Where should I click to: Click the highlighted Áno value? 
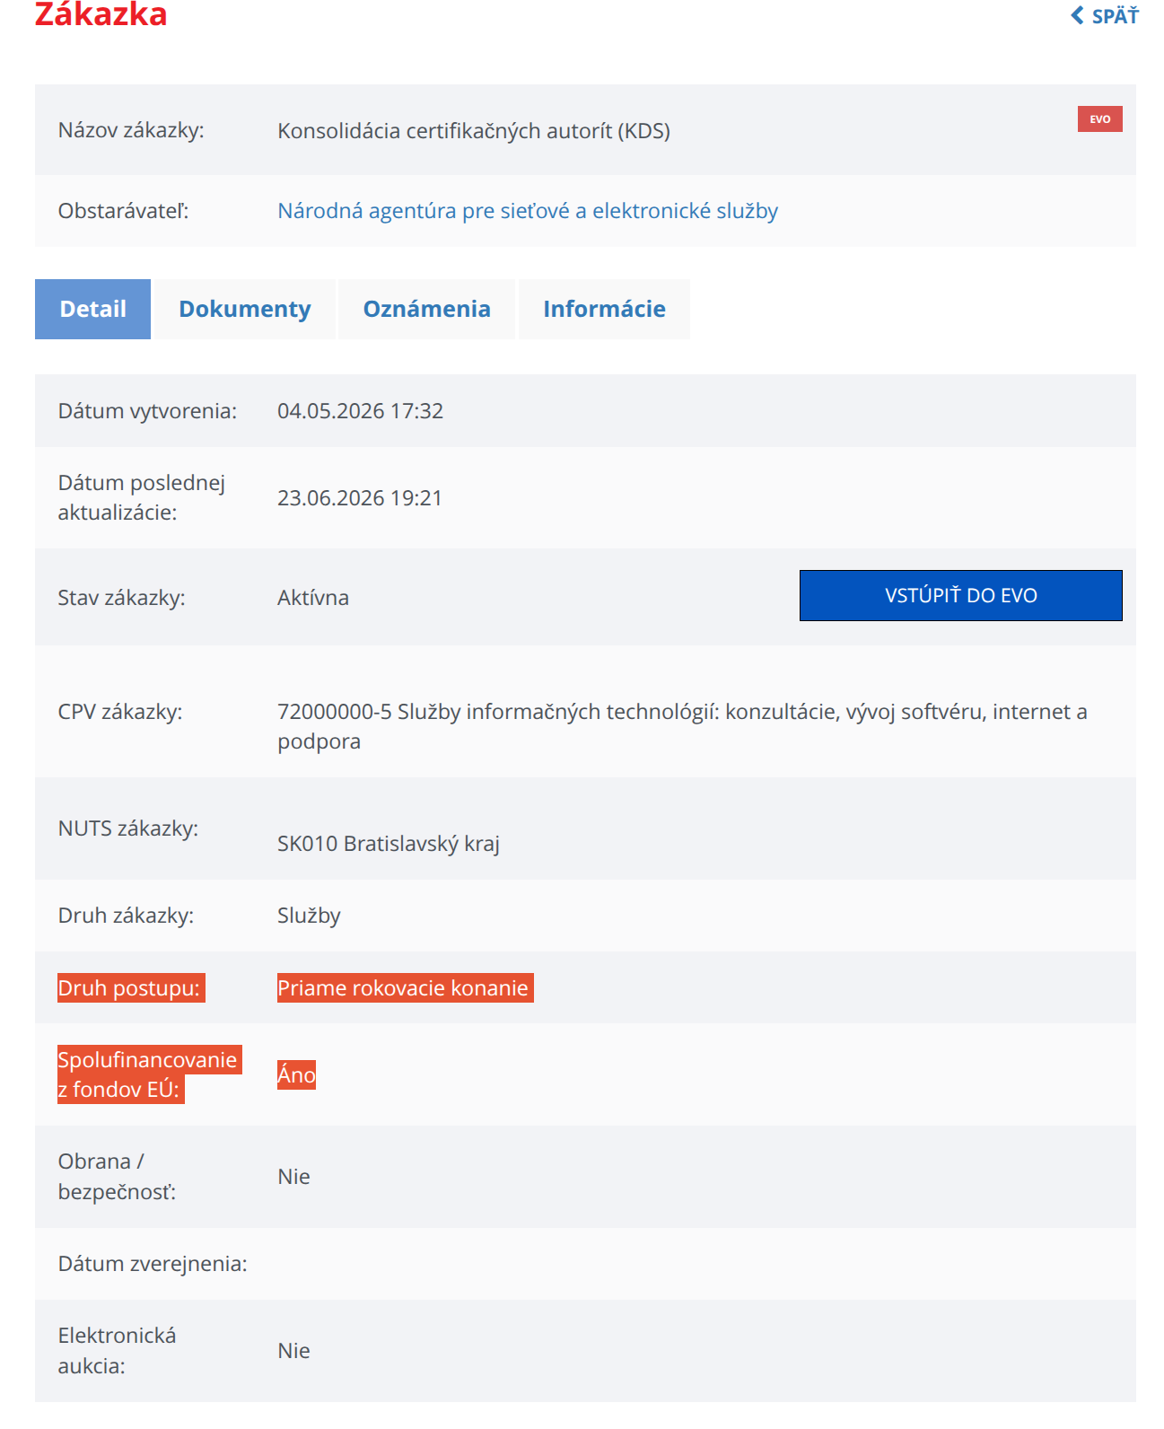click(x=296, y=1075)
